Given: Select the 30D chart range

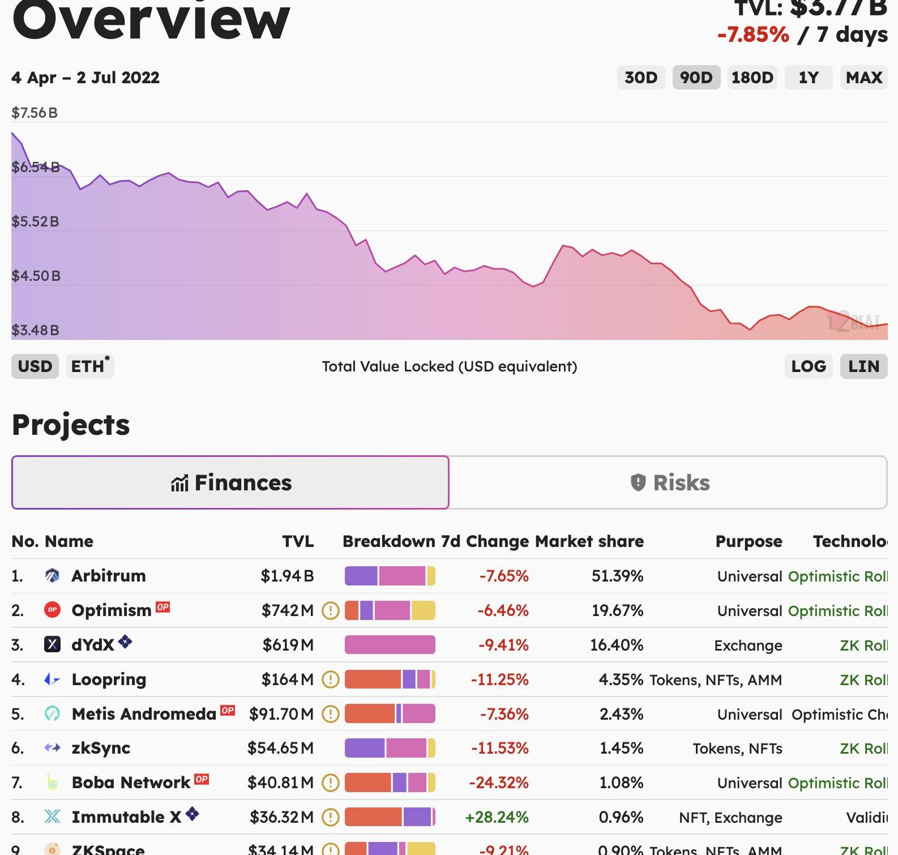Looking at the screenshot, I should (641, 78).
